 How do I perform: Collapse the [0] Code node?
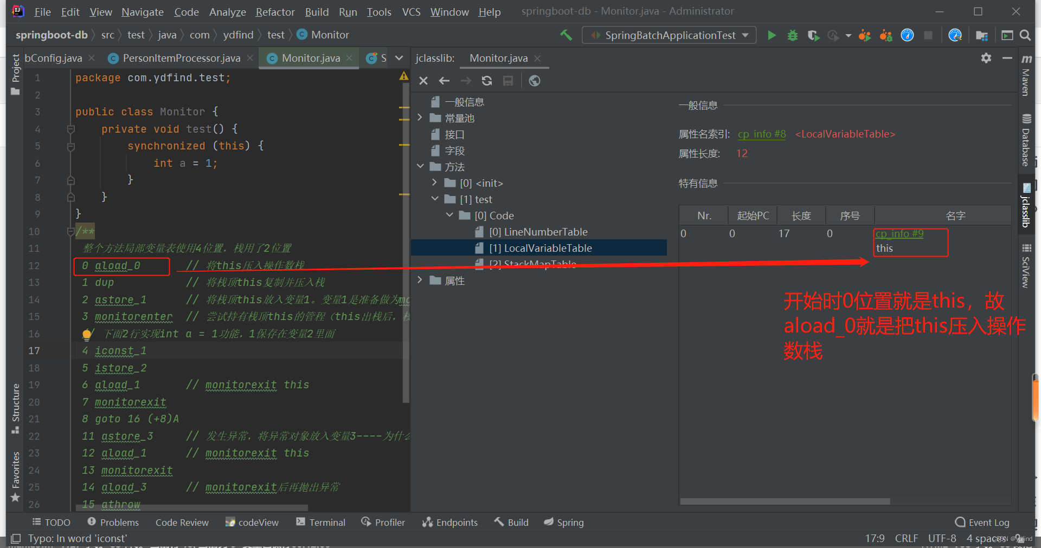(449, 215)
